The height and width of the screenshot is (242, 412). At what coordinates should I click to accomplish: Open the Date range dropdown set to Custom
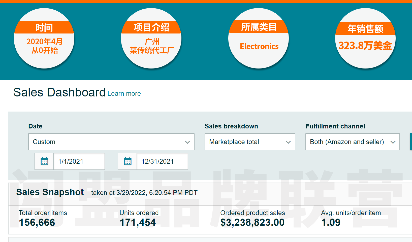111,142
